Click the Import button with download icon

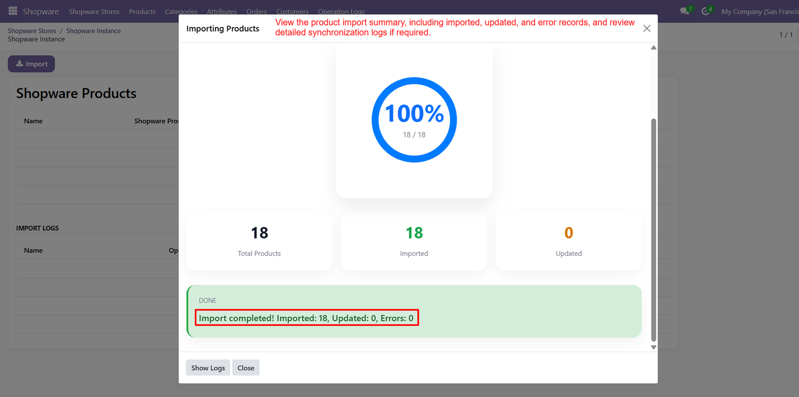31,64
